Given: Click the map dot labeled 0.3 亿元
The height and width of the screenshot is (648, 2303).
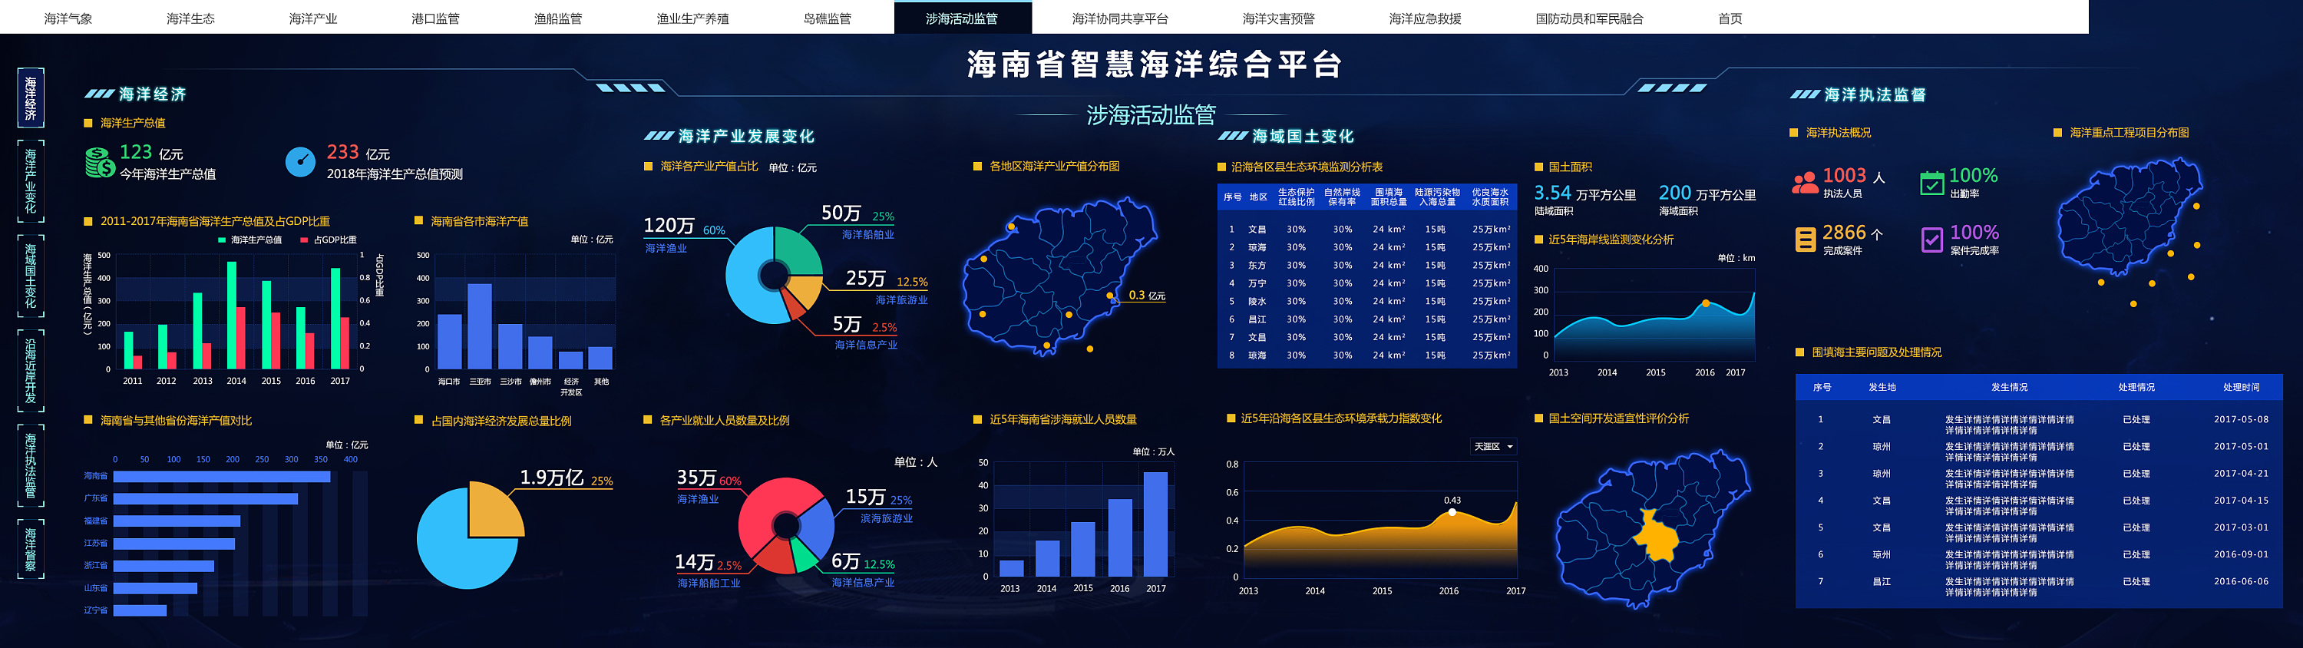Looking at the screenshot, I should (1110, 295).
